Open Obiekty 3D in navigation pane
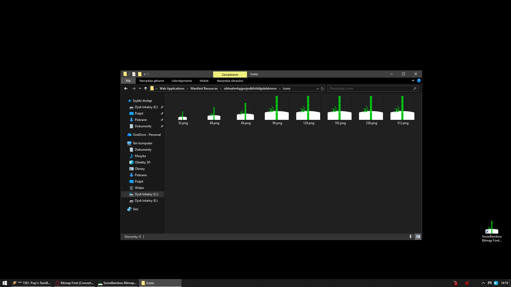This screenshot has height=287, width=511. pyautogui.click(x=142, y=162)
